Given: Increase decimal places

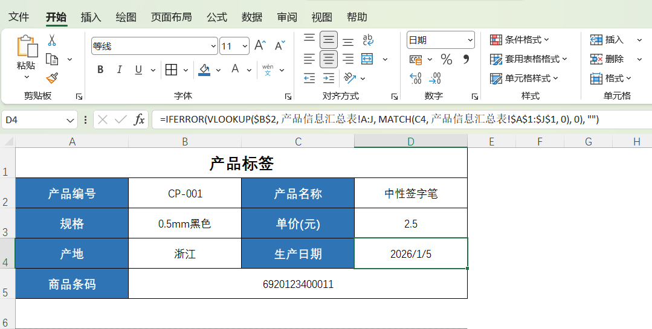Looking at the screenshot, I should (x=416, y=78).
